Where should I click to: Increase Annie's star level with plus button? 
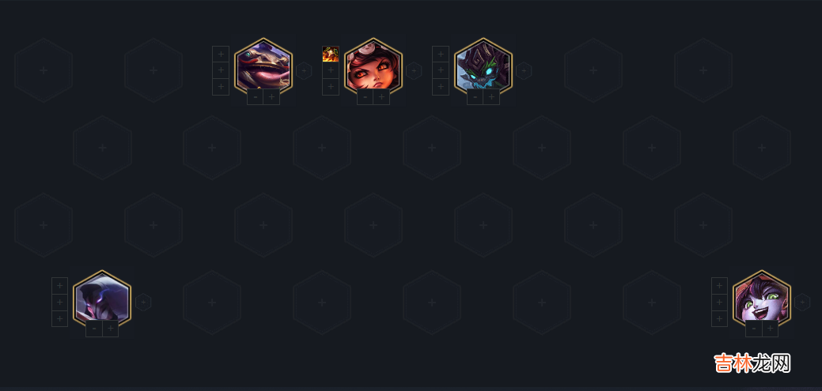point(381,97)
